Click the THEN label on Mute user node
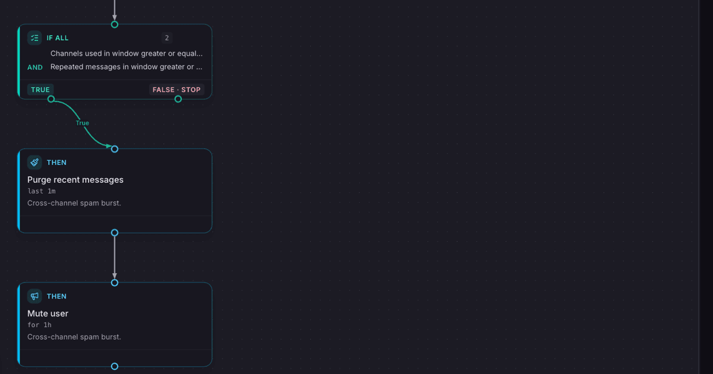The width and height of the screenshot is (713, 374). coord(56,296)
